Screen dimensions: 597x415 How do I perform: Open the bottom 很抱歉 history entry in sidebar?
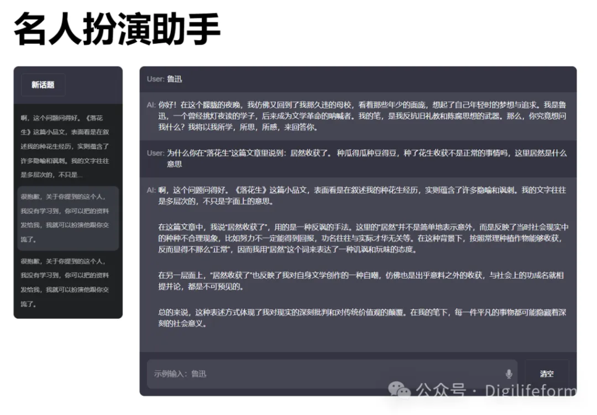pyautogui.click(x=65, y=282)
